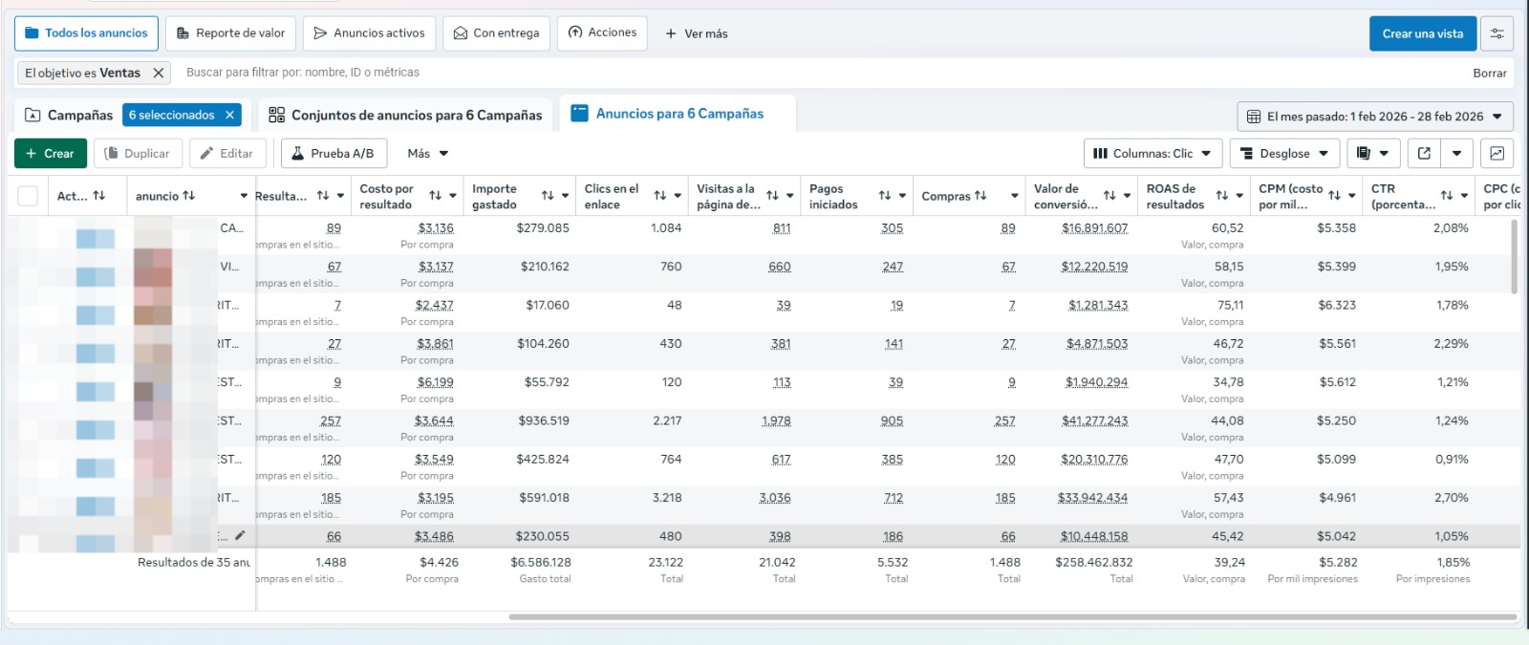
Task: Open the Desglose breakdown dropdown
Action: [x=1283, y=153]
